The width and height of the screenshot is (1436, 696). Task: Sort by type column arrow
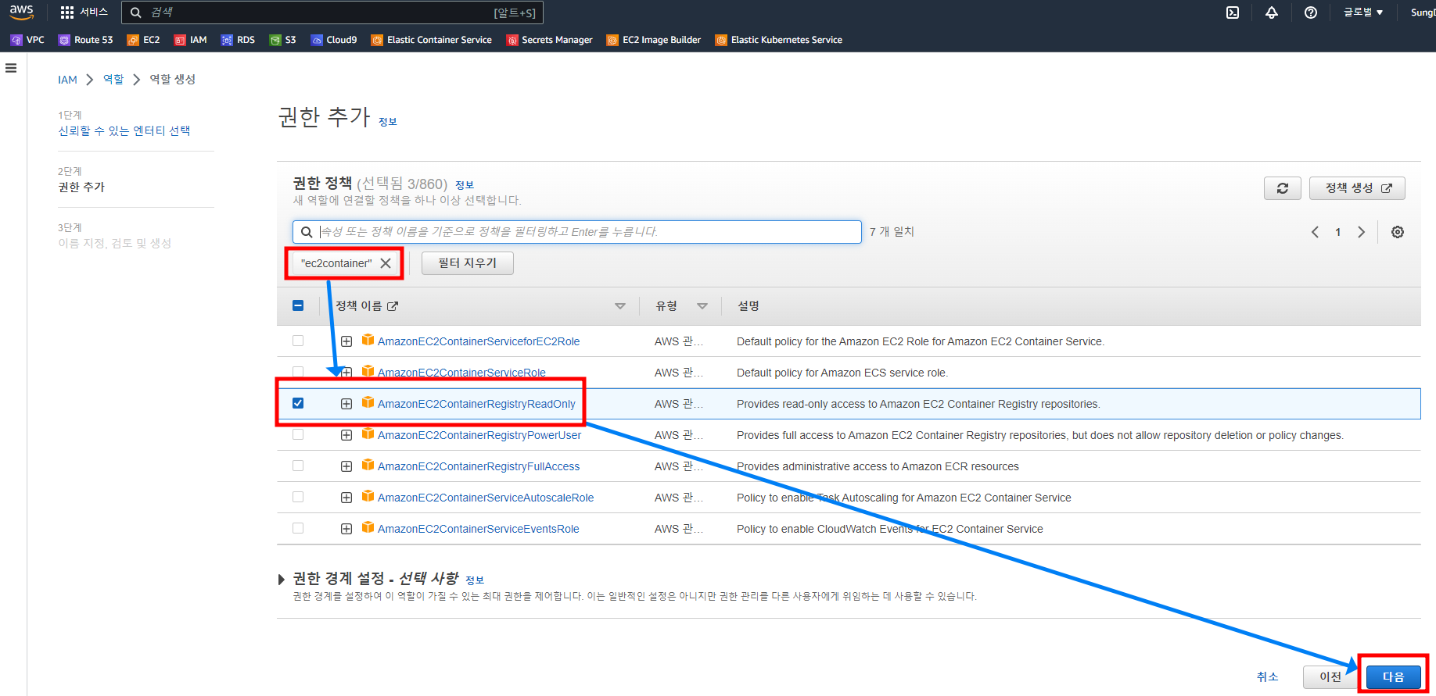point(702,306)
